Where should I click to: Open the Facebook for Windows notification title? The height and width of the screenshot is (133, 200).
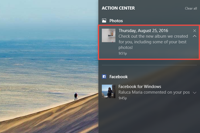pos(140,87)
